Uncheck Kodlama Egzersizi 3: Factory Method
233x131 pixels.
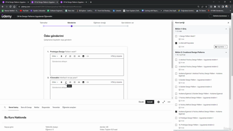176,112
